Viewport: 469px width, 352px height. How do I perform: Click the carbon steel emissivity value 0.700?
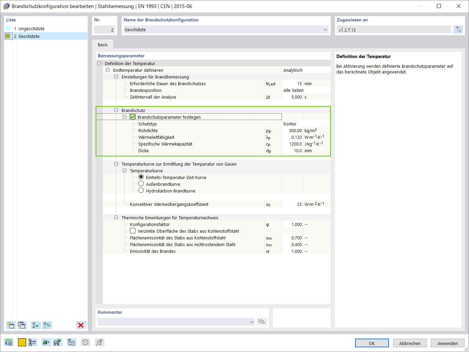292,238
